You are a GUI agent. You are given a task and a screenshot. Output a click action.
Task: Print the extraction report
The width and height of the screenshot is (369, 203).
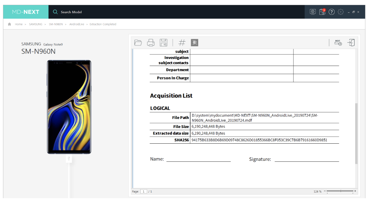click(151, 43)
